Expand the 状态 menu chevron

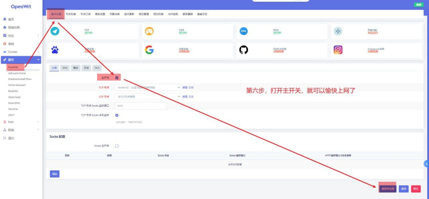click(x=38, y=36)
